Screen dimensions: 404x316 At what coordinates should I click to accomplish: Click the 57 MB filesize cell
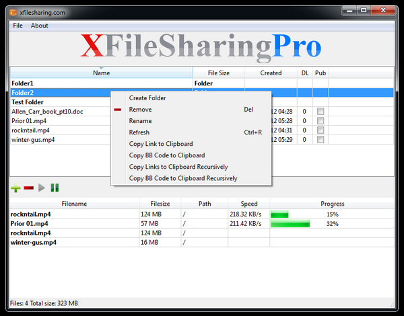point(160,224)
